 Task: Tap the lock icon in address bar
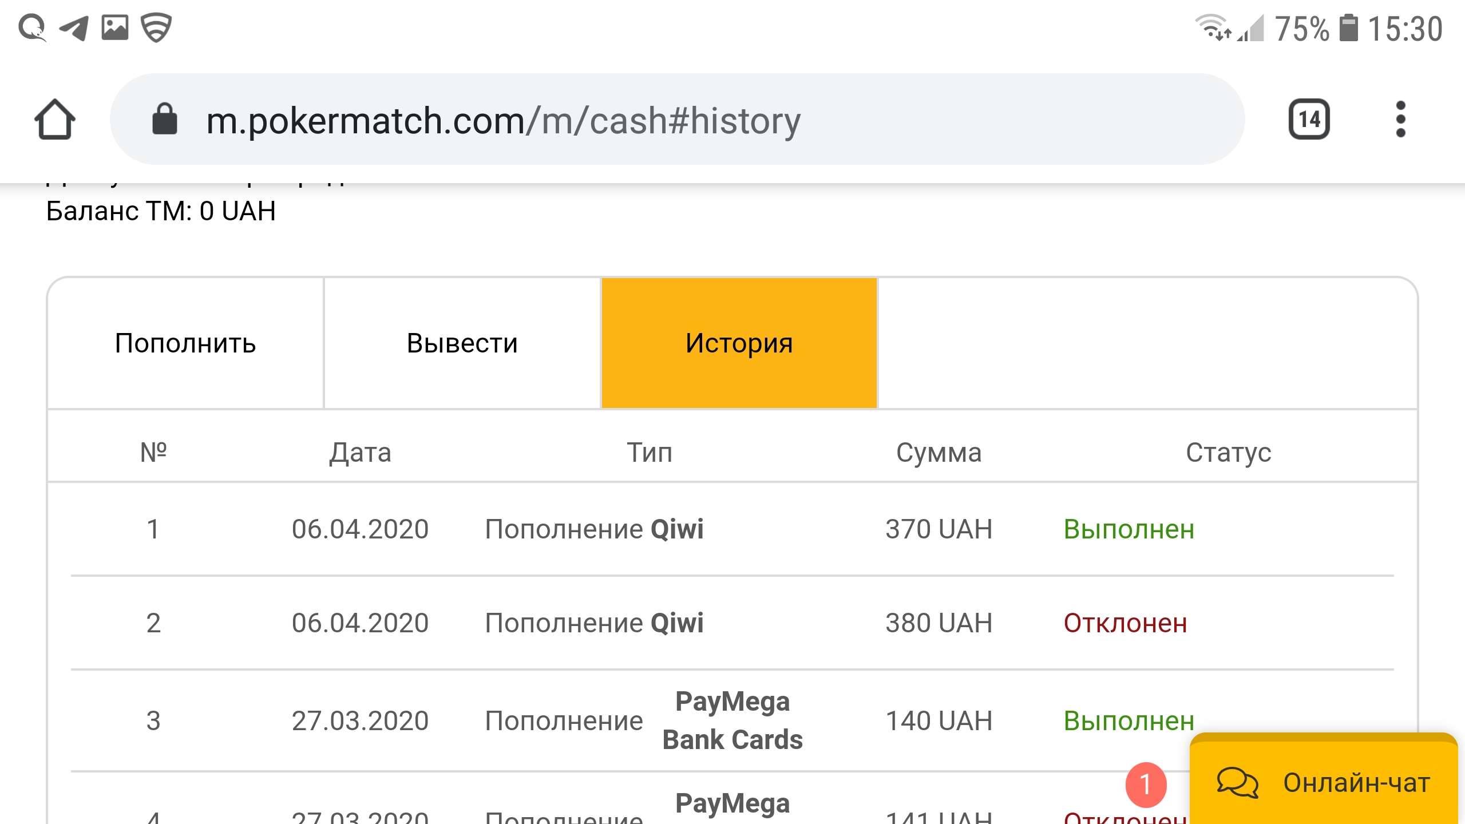165,120
